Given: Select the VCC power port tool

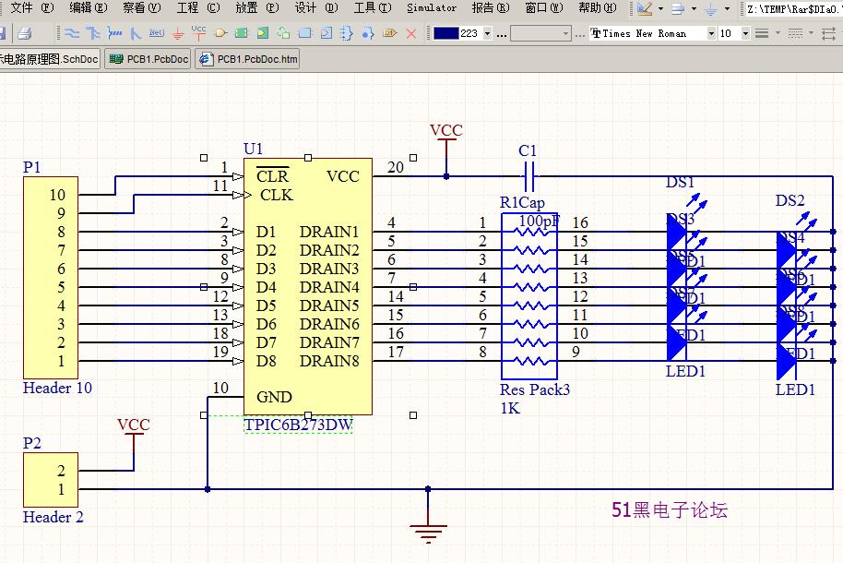Looking at the screenshot, I should 199,32.
